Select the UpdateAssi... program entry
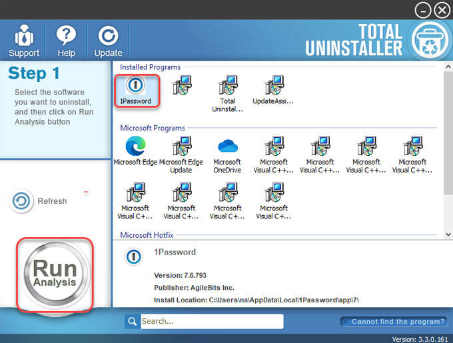Viewport: 453px width, 343px height. pyautogui.click(x=273, y=90)
